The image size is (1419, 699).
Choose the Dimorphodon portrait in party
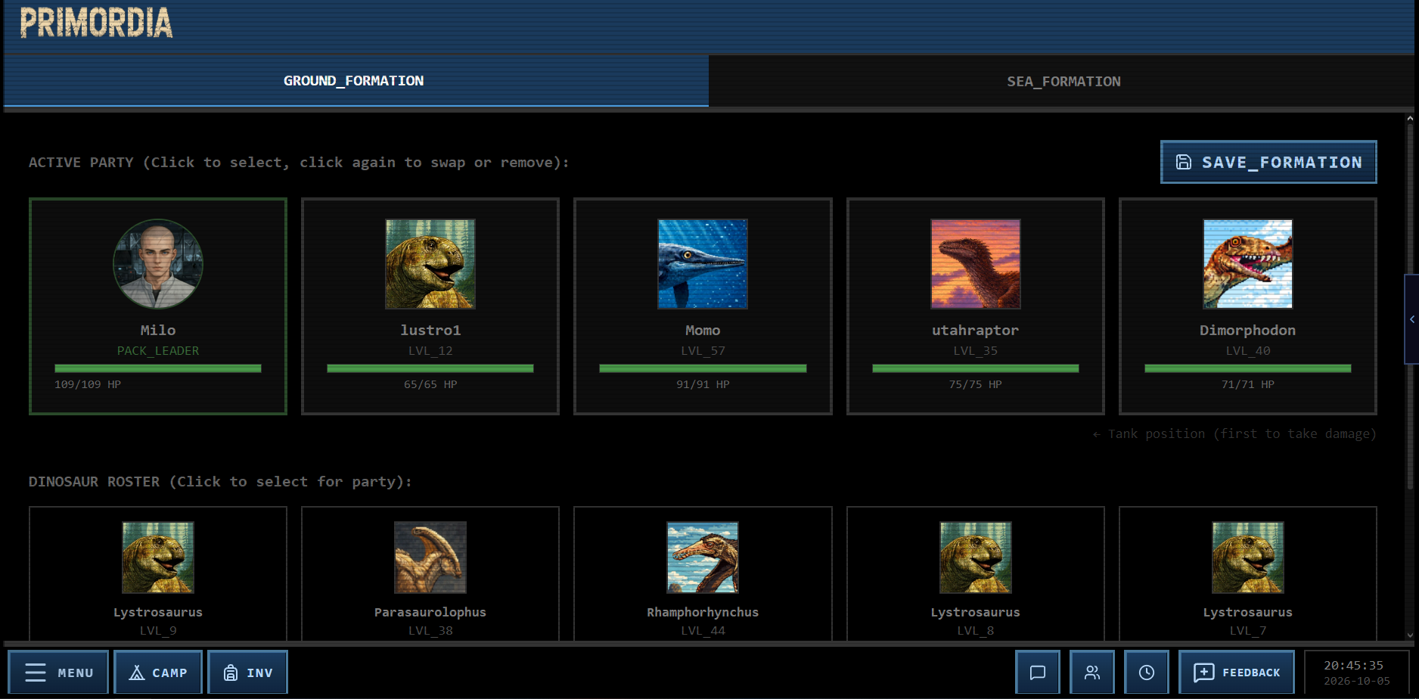[x=1248, y=264]
